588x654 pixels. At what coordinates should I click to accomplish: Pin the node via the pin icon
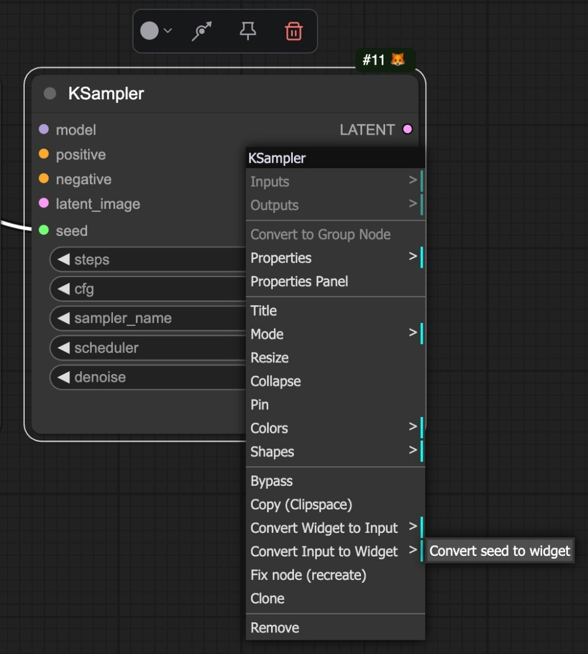[248, 32]
